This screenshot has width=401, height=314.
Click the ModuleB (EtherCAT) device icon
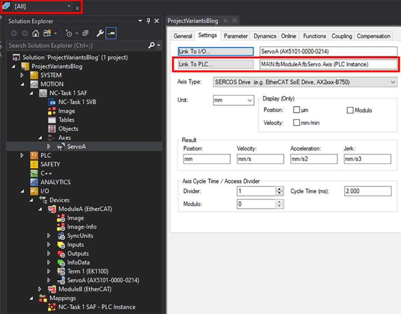click(52, 289)
